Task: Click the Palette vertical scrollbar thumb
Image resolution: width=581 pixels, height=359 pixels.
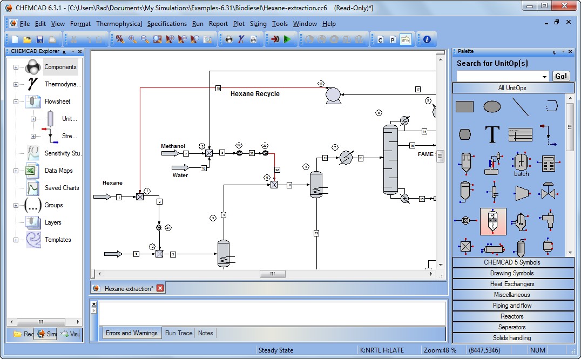Action: 570,127
